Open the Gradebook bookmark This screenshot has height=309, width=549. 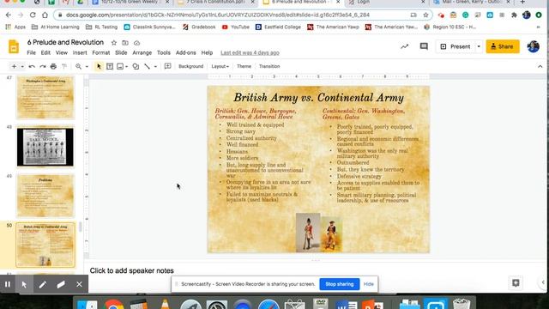[x=199, y=27]
